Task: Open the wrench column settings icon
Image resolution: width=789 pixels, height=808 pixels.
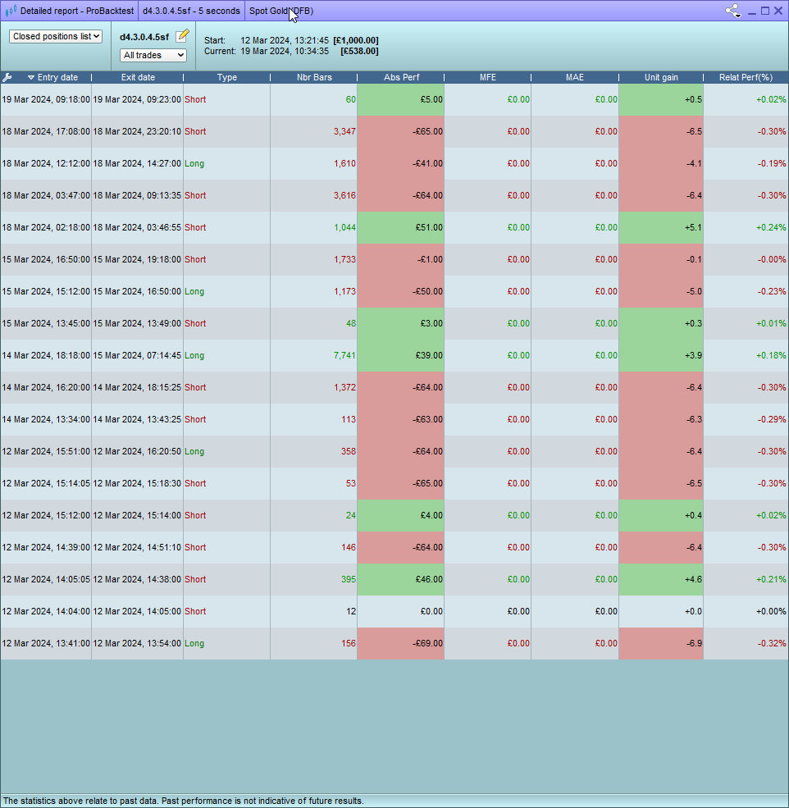Action: (x=7, y=77)
